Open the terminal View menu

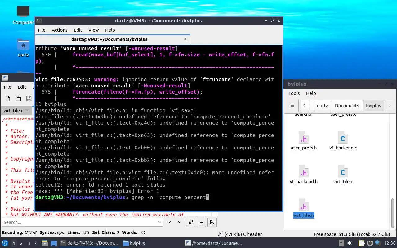pos(93,30)
